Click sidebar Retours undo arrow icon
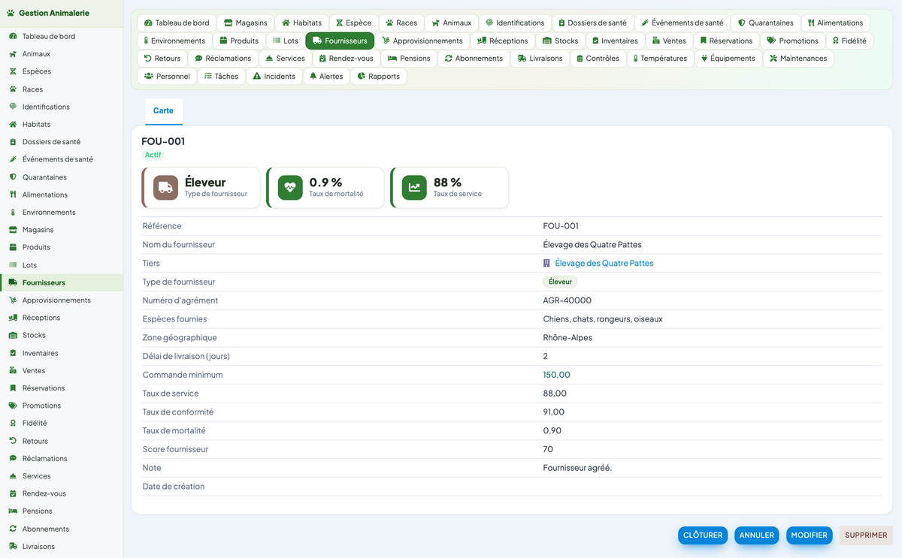Screen dimensions: 902x558 (13, 441)
